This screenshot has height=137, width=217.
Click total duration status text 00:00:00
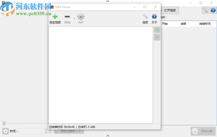(69, 127)
